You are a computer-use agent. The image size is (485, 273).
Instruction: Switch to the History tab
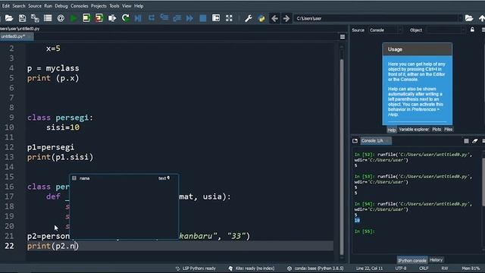436,260
